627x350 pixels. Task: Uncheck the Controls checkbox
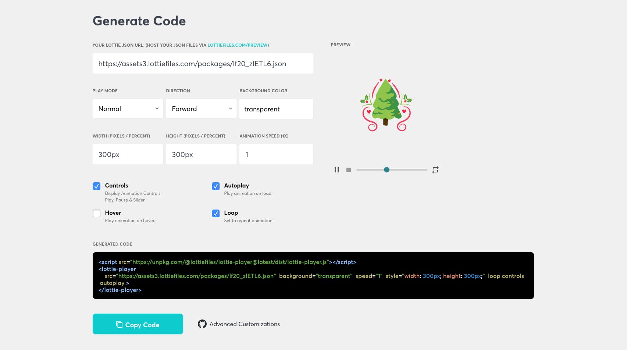[x=97, y=186]
